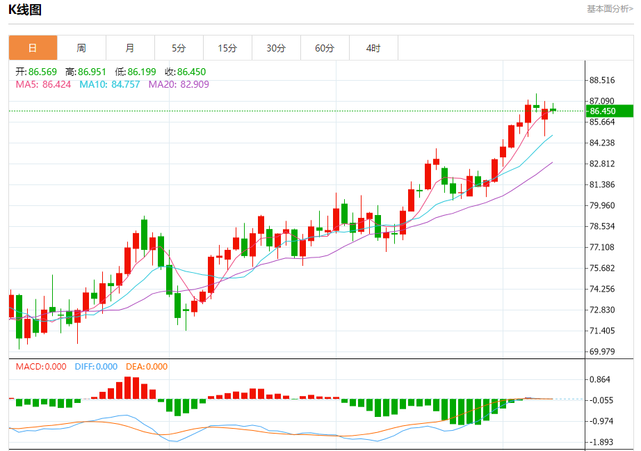Click the DIFF: 0.000 indicator label
Viewport: 641px width, 451px height.
[x=96, y=367]
